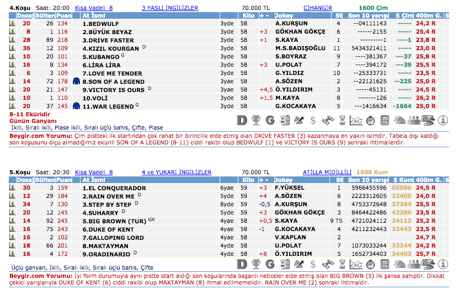
Task: Open the line graph icon under race 5
Action: (x=356, y=264)
